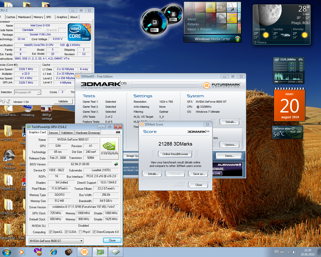
Task: Open the nv_197.13 folder on desktop
Action: [x=9, y=133]
